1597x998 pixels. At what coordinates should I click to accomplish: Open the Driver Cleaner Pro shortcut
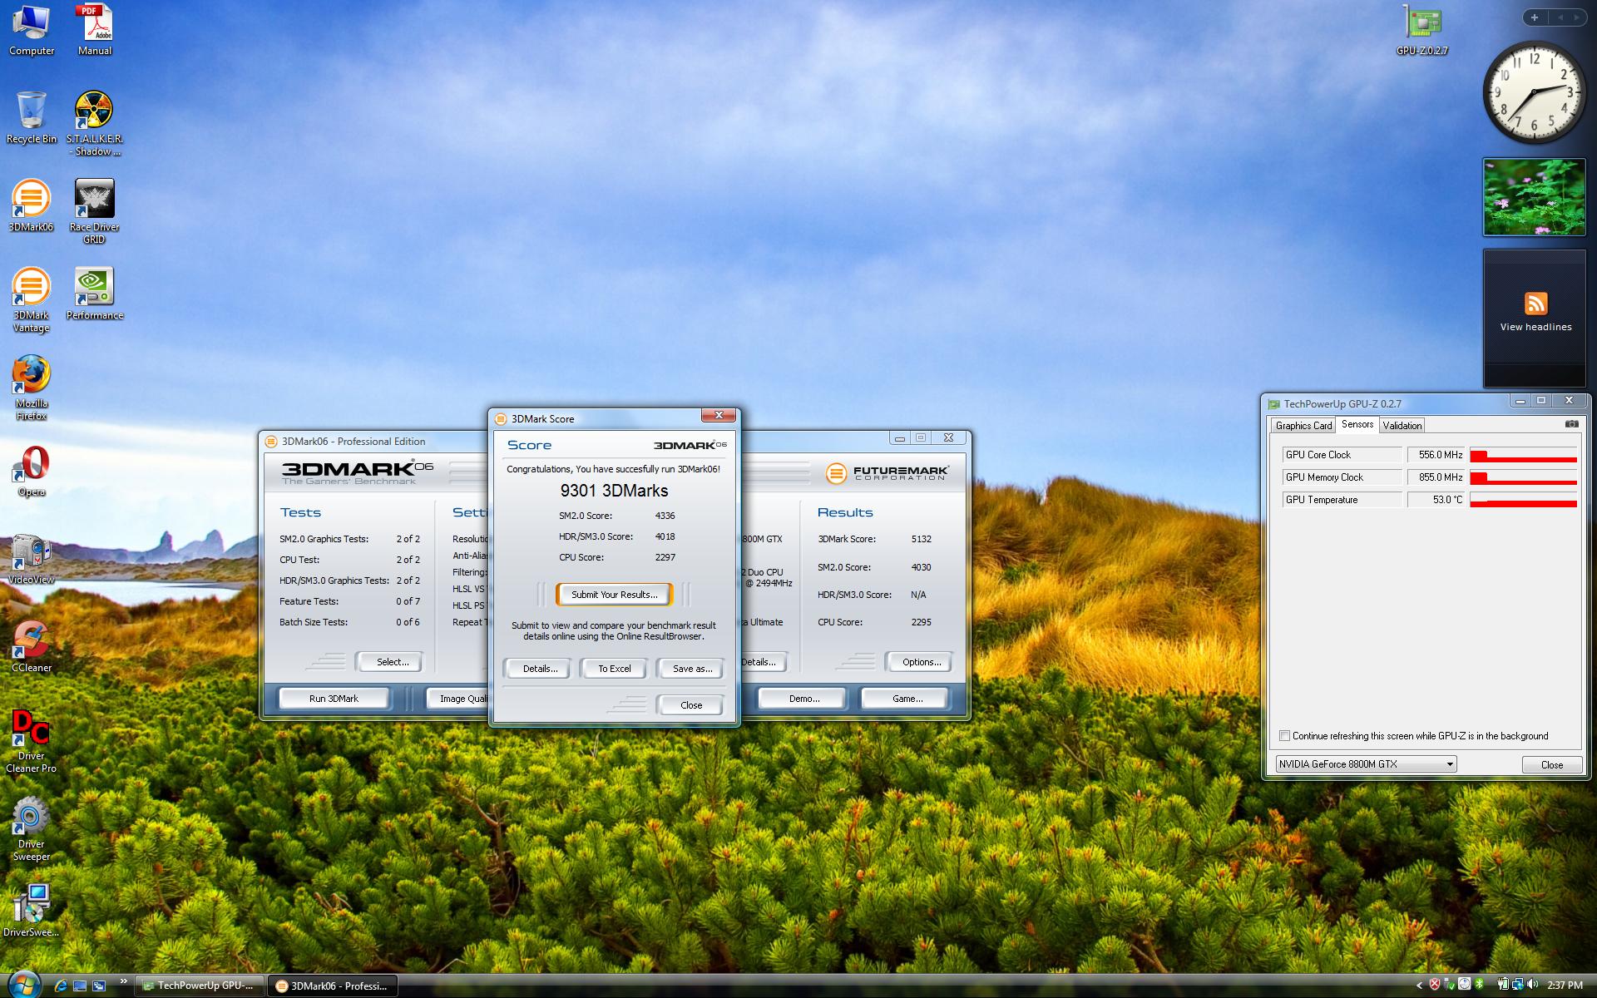click(31, 741)
